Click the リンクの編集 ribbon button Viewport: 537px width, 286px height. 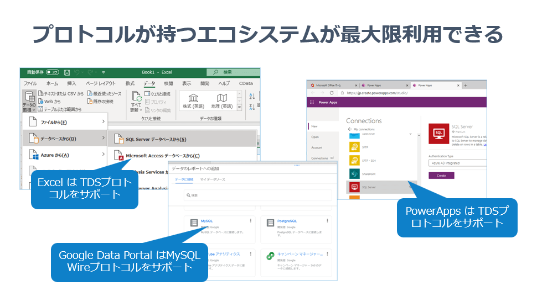point(158,110)
